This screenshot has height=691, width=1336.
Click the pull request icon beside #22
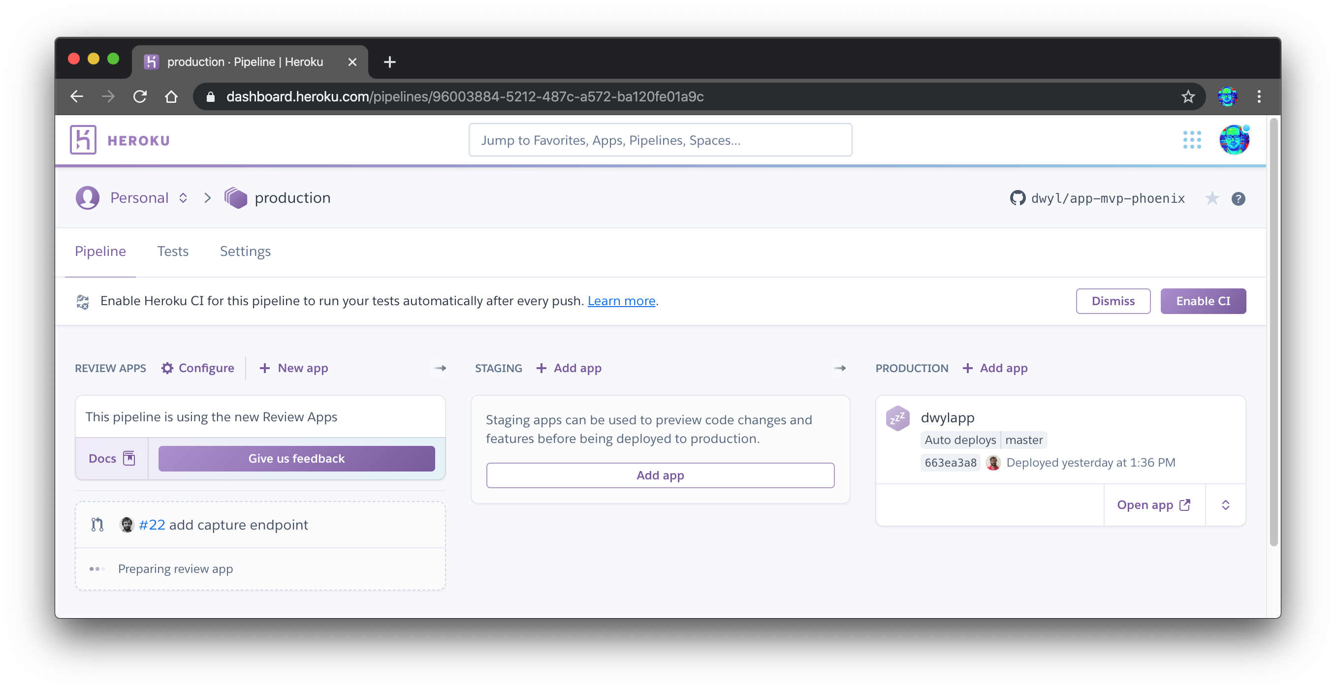coord(97,524)
